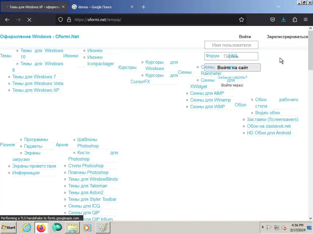Viewport: 313px width, 234px height.
Task: Open Темы для Styler Toolbar link
Action: [92, 199]
